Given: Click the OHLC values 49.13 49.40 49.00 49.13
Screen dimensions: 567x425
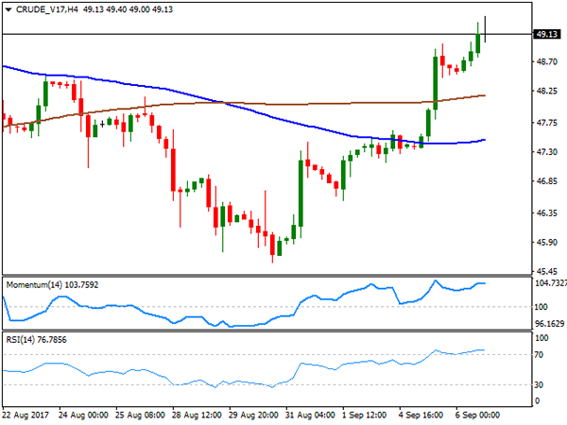Looking at the screenshot, I should coord(128,9).
